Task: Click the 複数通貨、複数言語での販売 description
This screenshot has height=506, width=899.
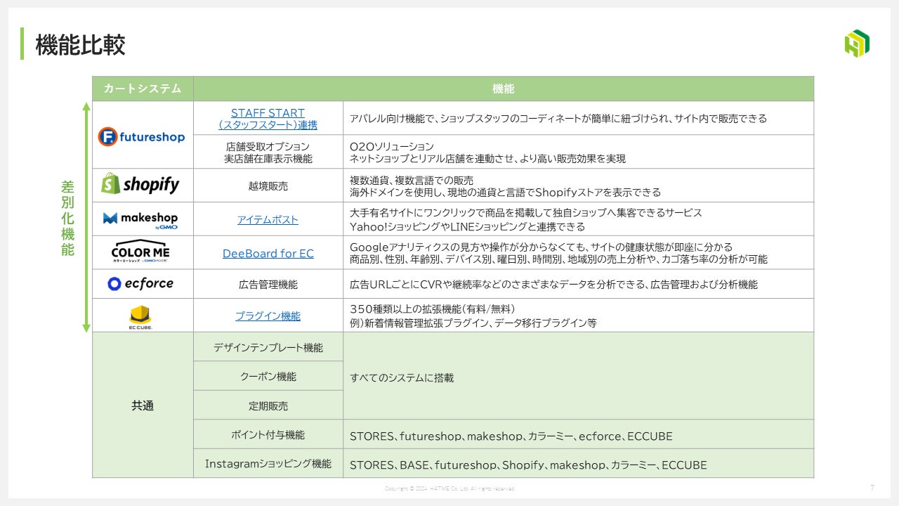Action: (505, 186)
